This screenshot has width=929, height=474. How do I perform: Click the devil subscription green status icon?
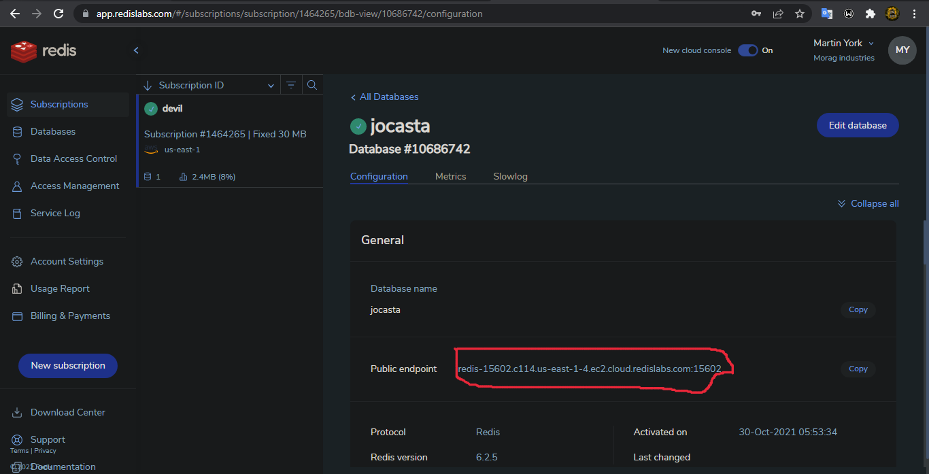pyautogui.click(x=151, y=109)
